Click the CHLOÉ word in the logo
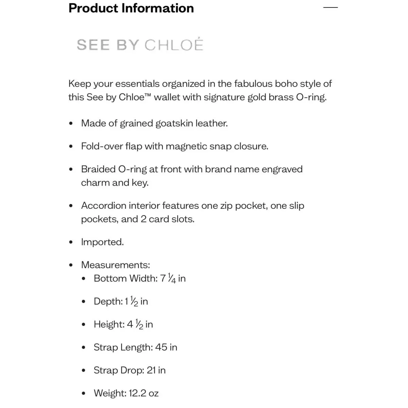This screenshot has width=408, height=408. coord(174,45)
